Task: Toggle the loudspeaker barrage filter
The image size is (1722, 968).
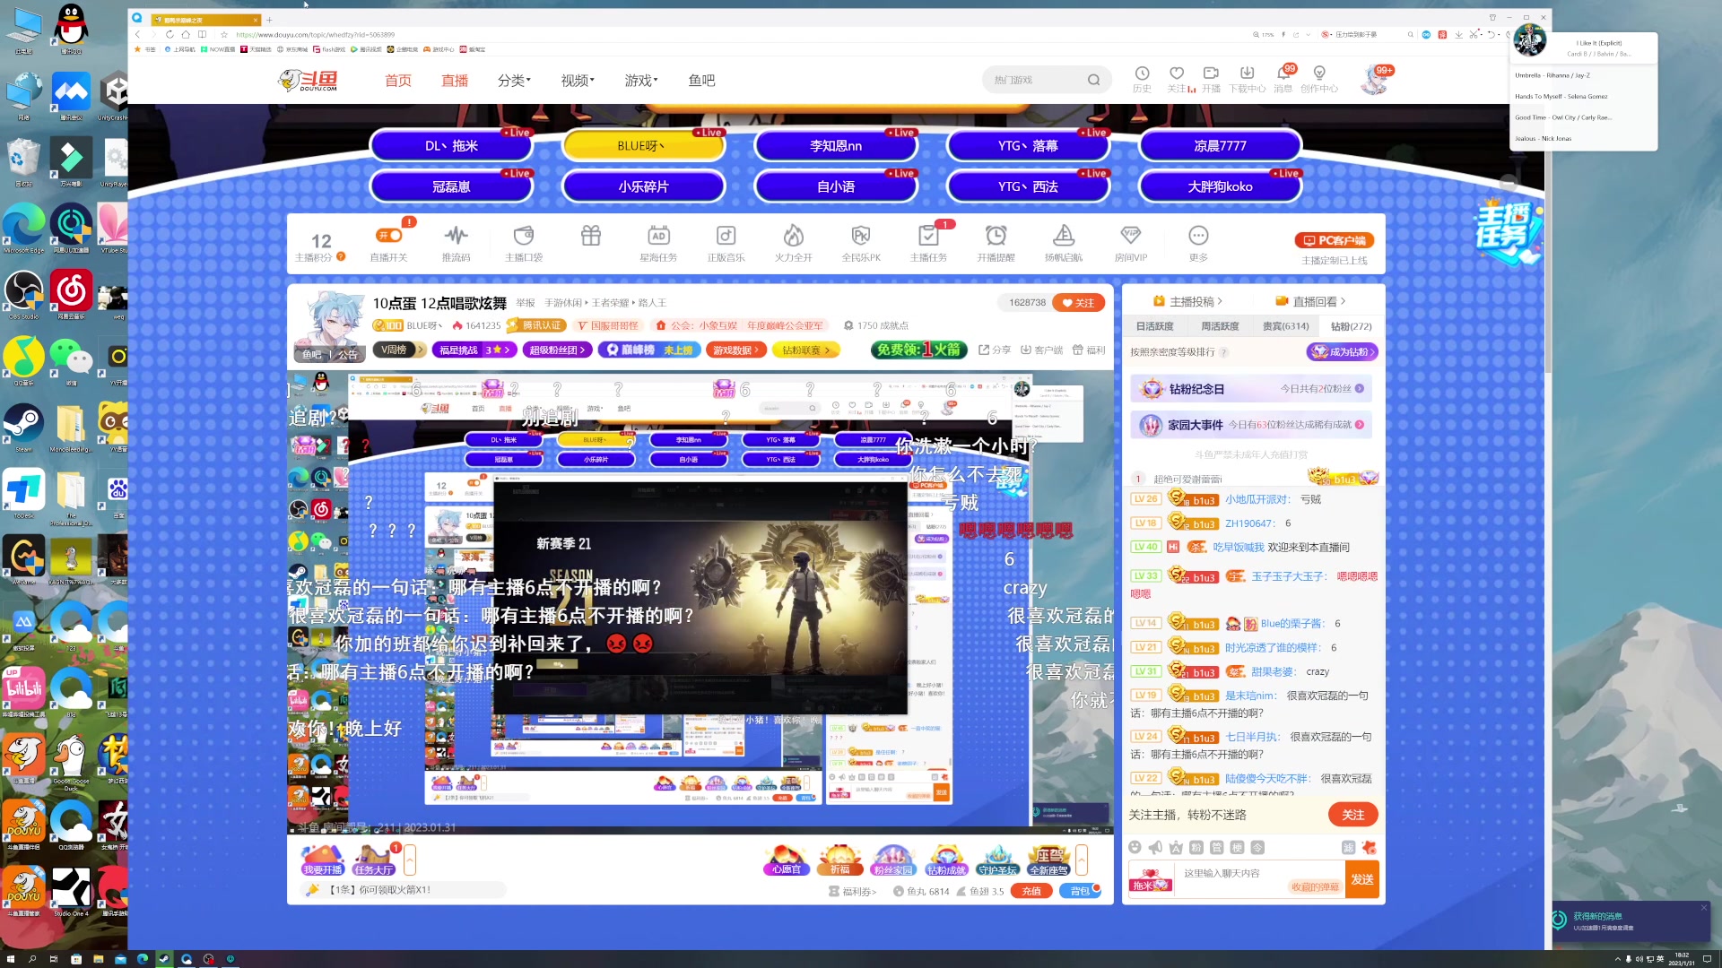Action: tap(1155, 847)
